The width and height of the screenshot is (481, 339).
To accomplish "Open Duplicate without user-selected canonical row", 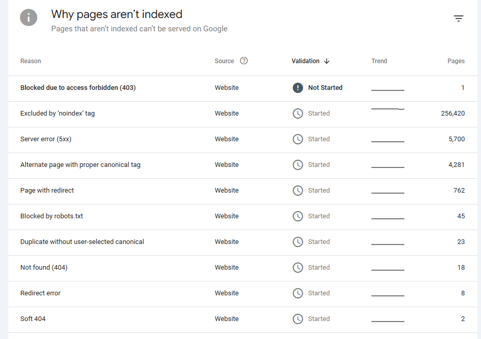I will pos(82,242).
